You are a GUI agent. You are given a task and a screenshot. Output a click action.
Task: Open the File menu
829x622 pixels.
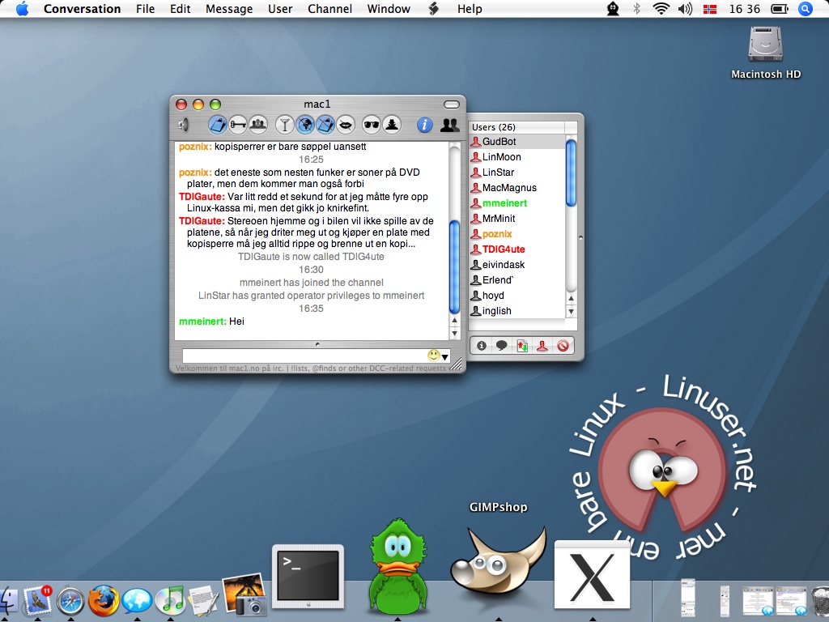145,9
